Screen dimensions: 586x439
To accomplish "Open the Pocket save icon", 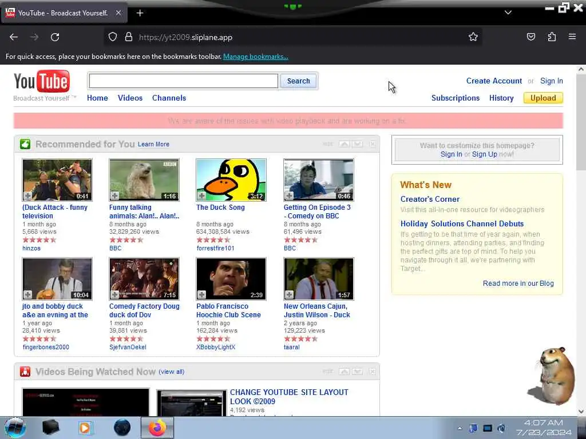I will pos(530,37).
